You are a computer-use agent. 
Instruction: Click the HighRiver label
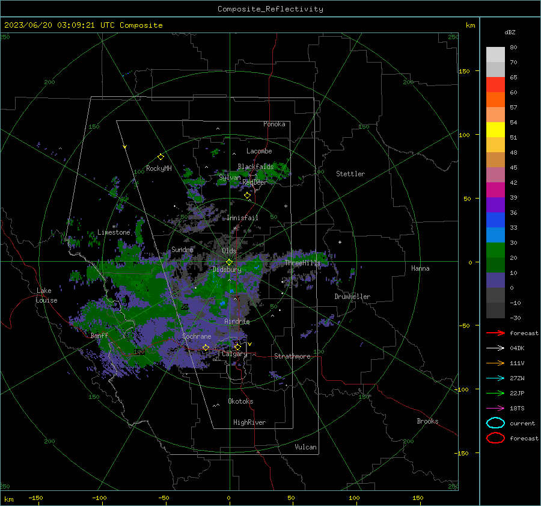(249, 422)
